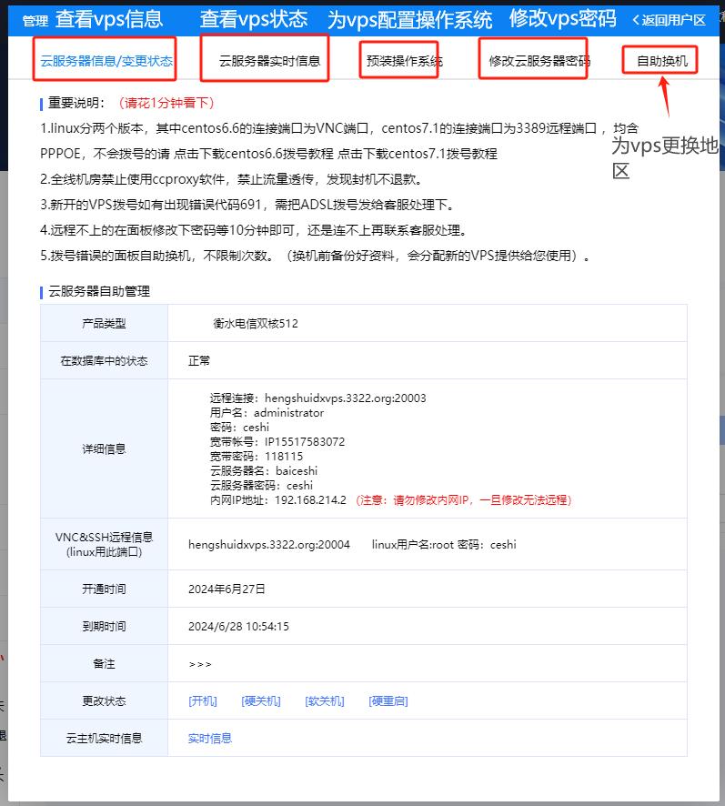Click note 4 about 修改下密码等10分钟
The height and width of the screenshot is (806, 725).
pyautogui.click(x=255, y=230)
